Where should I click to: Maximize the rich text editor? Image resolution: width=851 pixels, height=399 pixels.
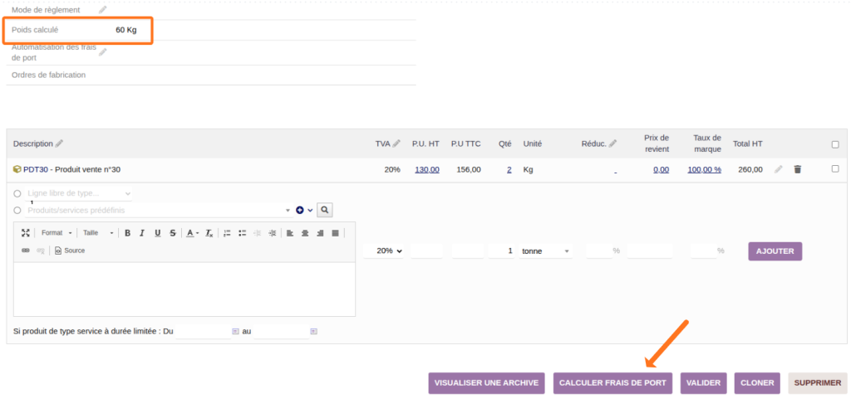(25, 233)
